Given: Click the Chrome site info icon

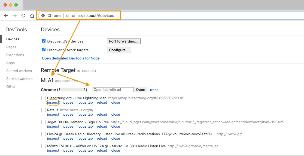Looking at the screenshot, I should point(43,16).
